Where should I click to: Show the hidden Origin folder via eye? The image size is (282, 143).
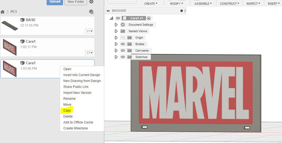(123, 37)
